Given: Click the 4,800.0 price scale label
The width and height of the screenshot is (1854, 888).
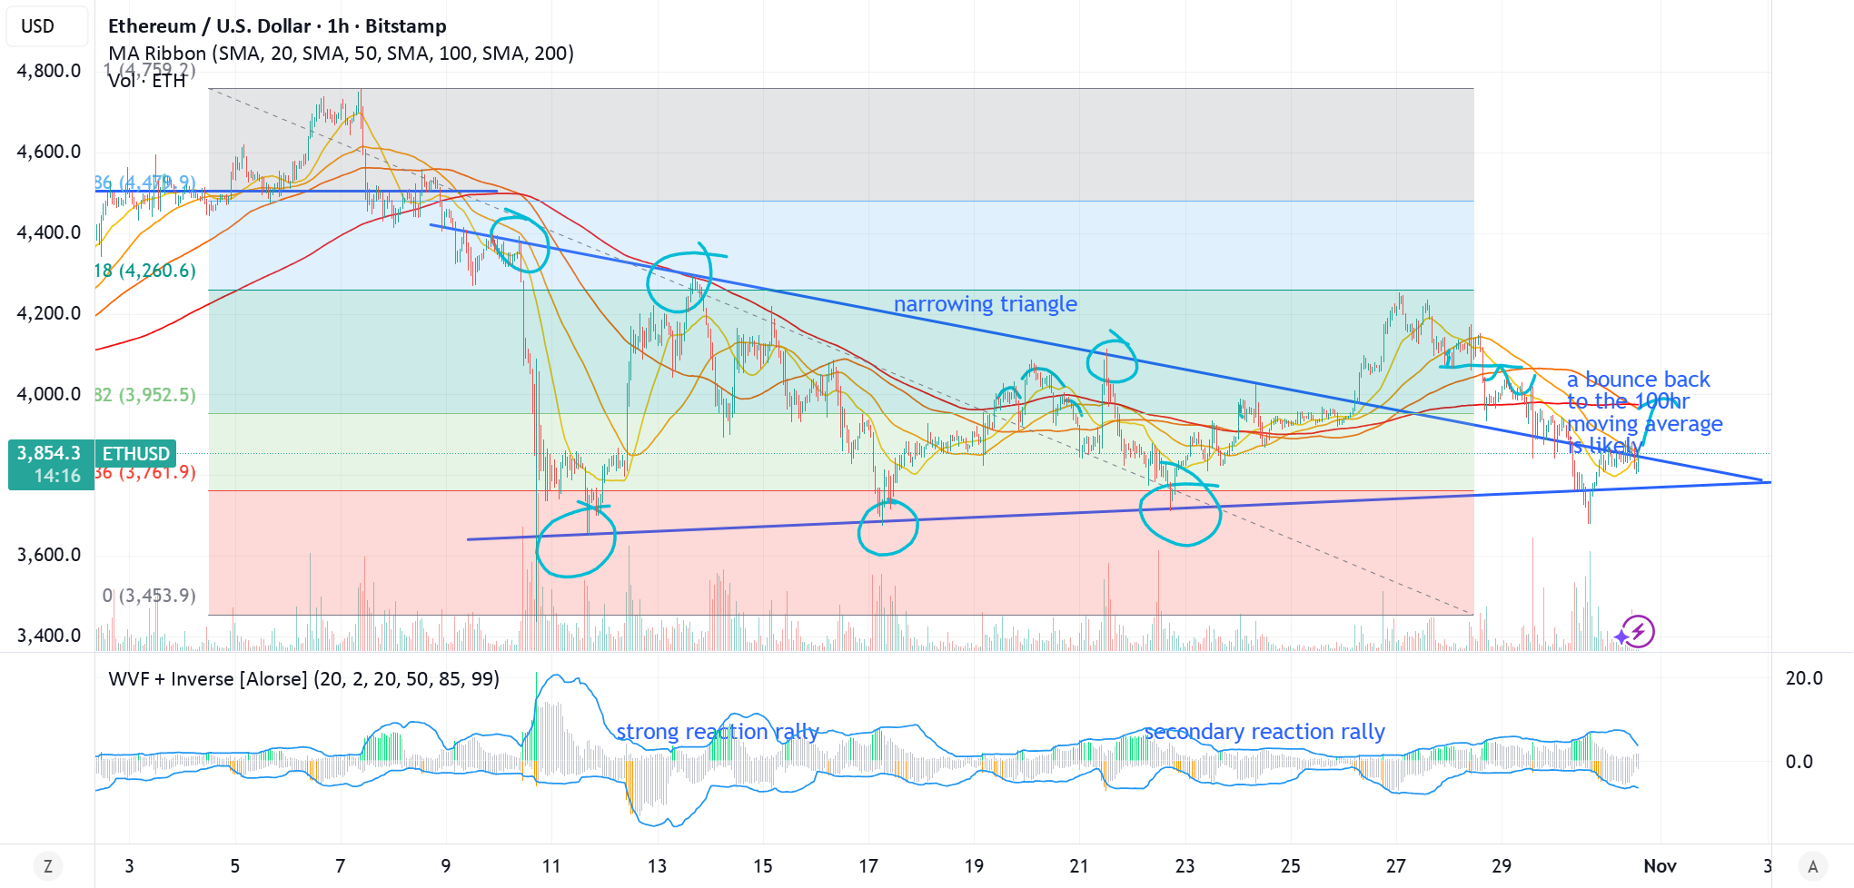Looking at the screenshot, I should [49, 71].
